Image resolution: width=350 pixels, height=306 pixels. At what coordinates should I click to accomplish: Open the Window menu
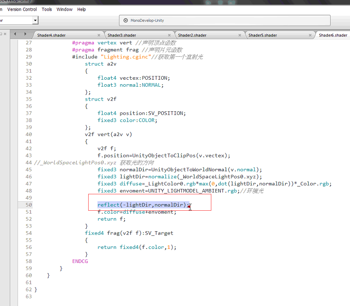pyautogui.click(x=64, y=9)
